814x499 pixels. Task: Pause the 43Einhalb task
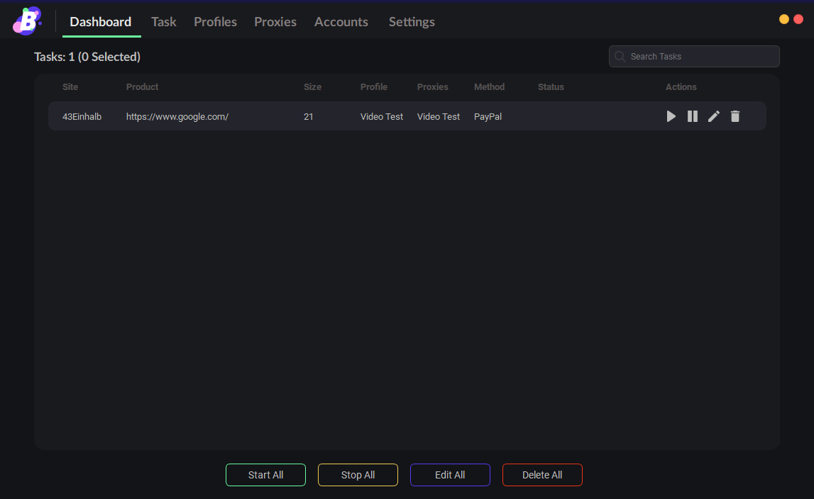coord(693,116)
